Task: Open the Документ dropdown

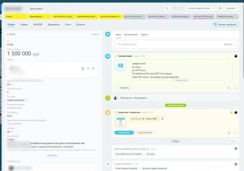Action: coord(232,8)
